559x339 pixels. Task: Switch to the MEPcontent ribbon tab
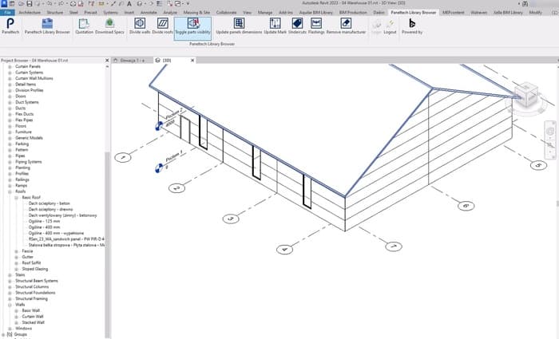click(x=453, y=13)
